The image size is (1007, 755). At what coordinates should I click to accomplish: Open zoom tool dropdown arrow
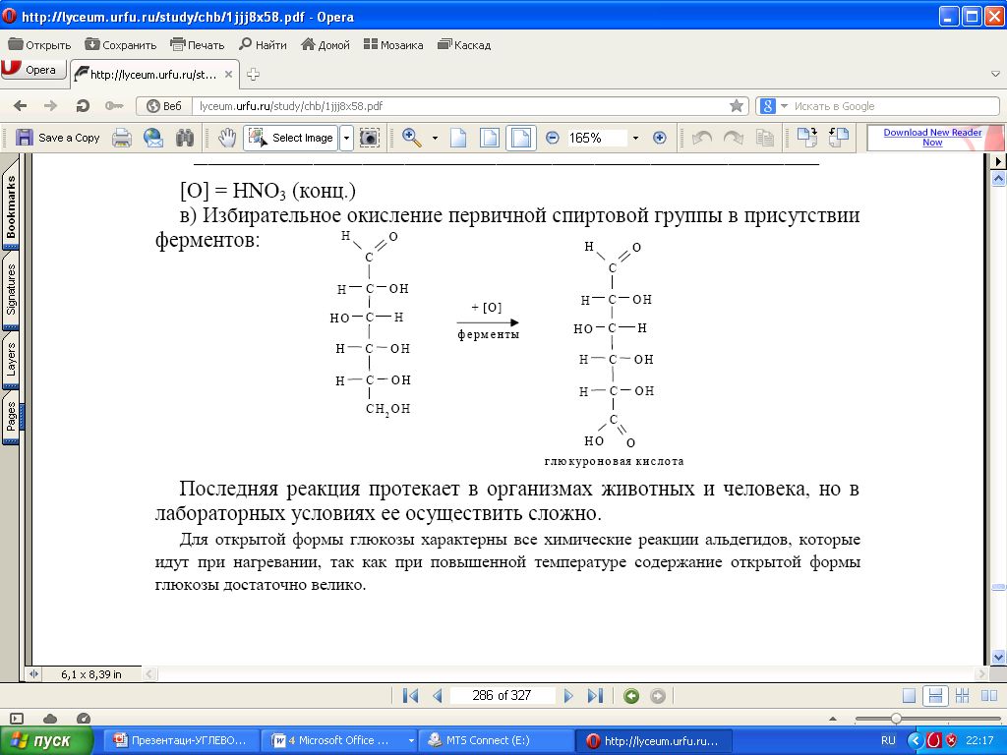(435, 138)
